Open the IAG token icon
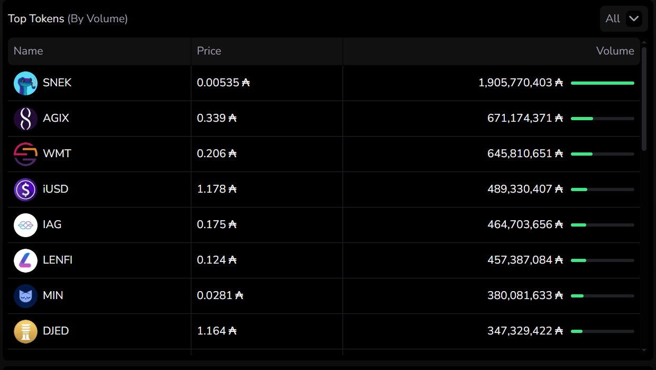This screenshot has width=656, height=370. tap(25, 225)
